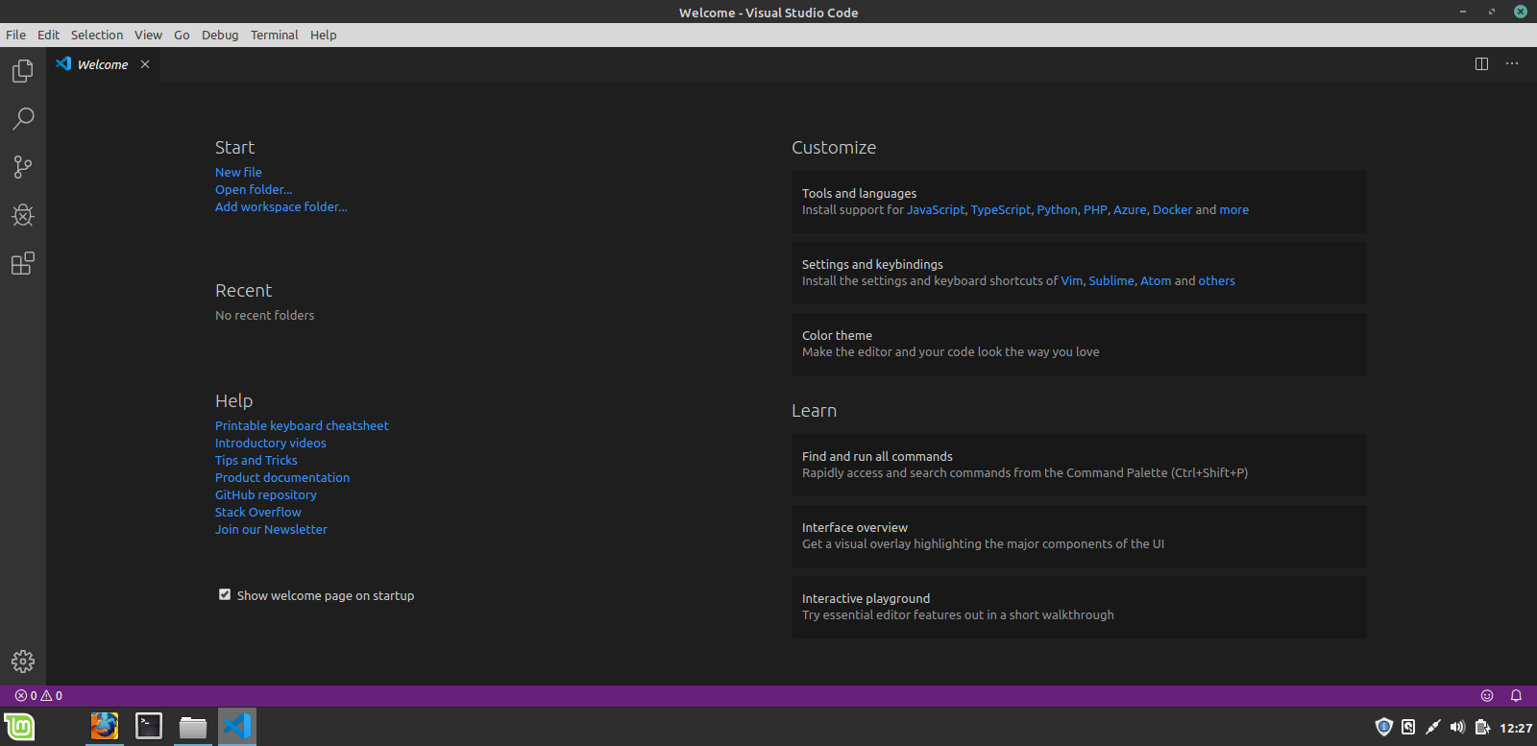Open the More Actions ellipsis menu
1537x746 pixels.
tap(1512, 63)
